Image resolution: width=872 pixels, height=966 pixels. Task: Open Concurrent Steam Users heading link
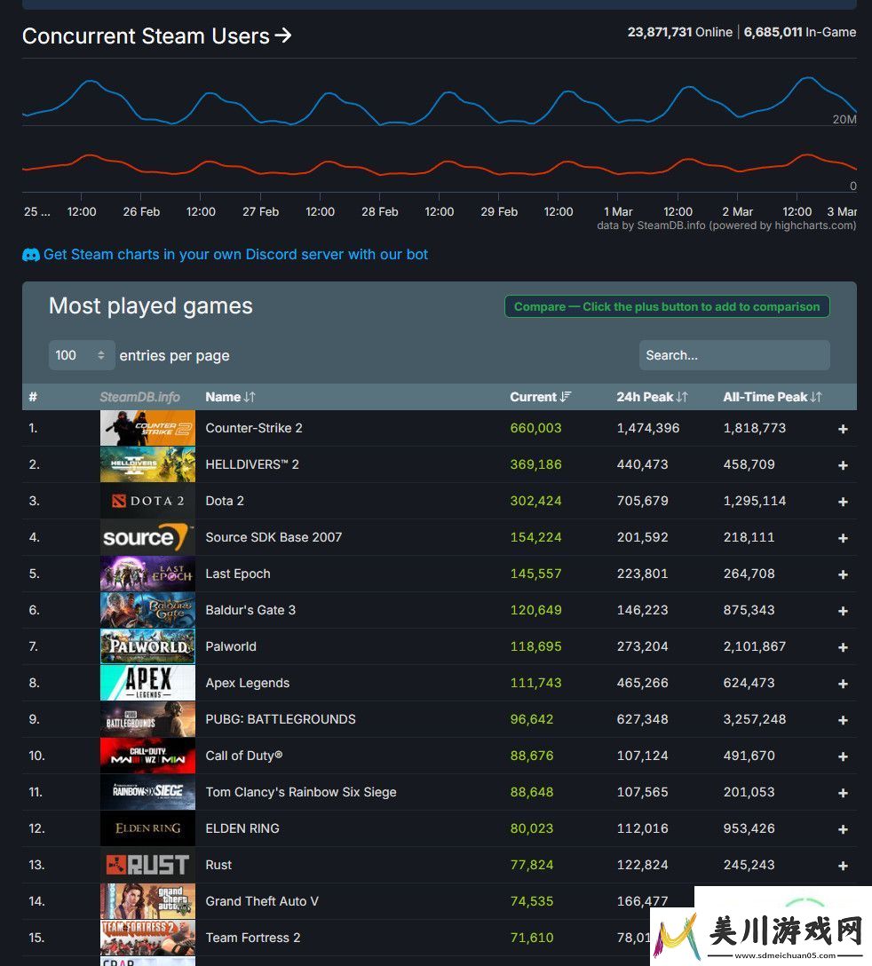tap(156, 36)
